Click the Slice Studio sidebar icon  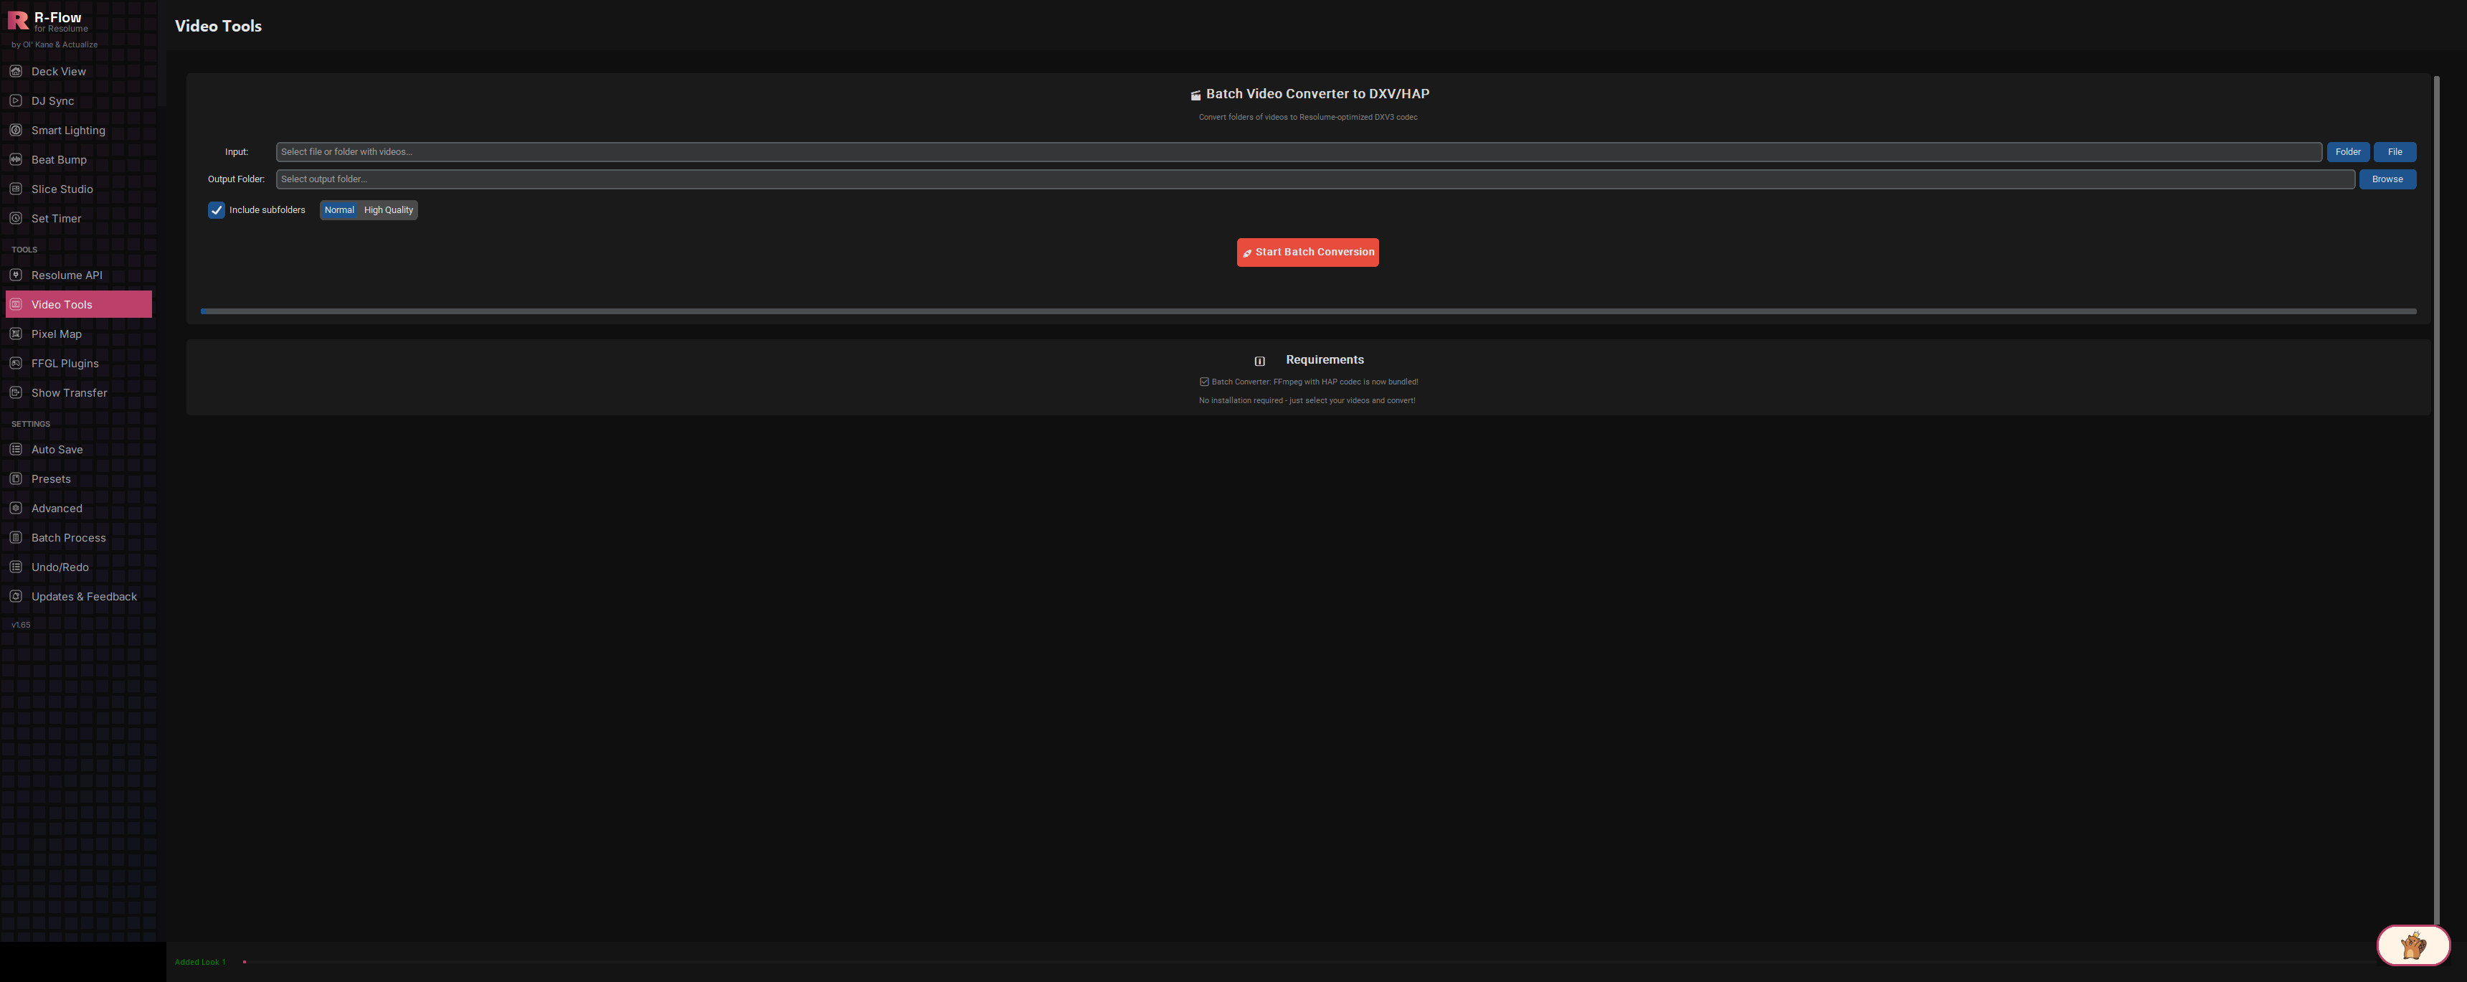tap(15, 189)
